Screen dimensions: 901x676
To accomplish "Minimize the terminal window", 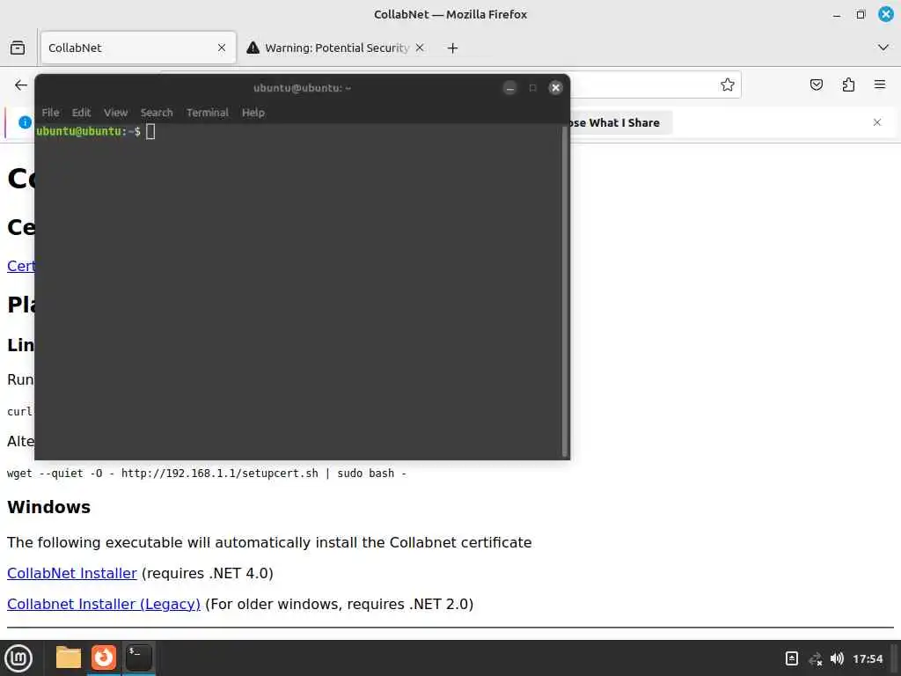I will pos(509,88).
